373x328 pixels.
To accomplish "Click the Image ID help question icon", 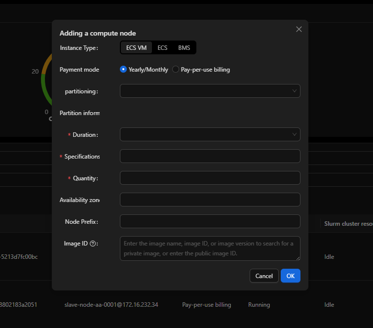I will click(93, 244).
